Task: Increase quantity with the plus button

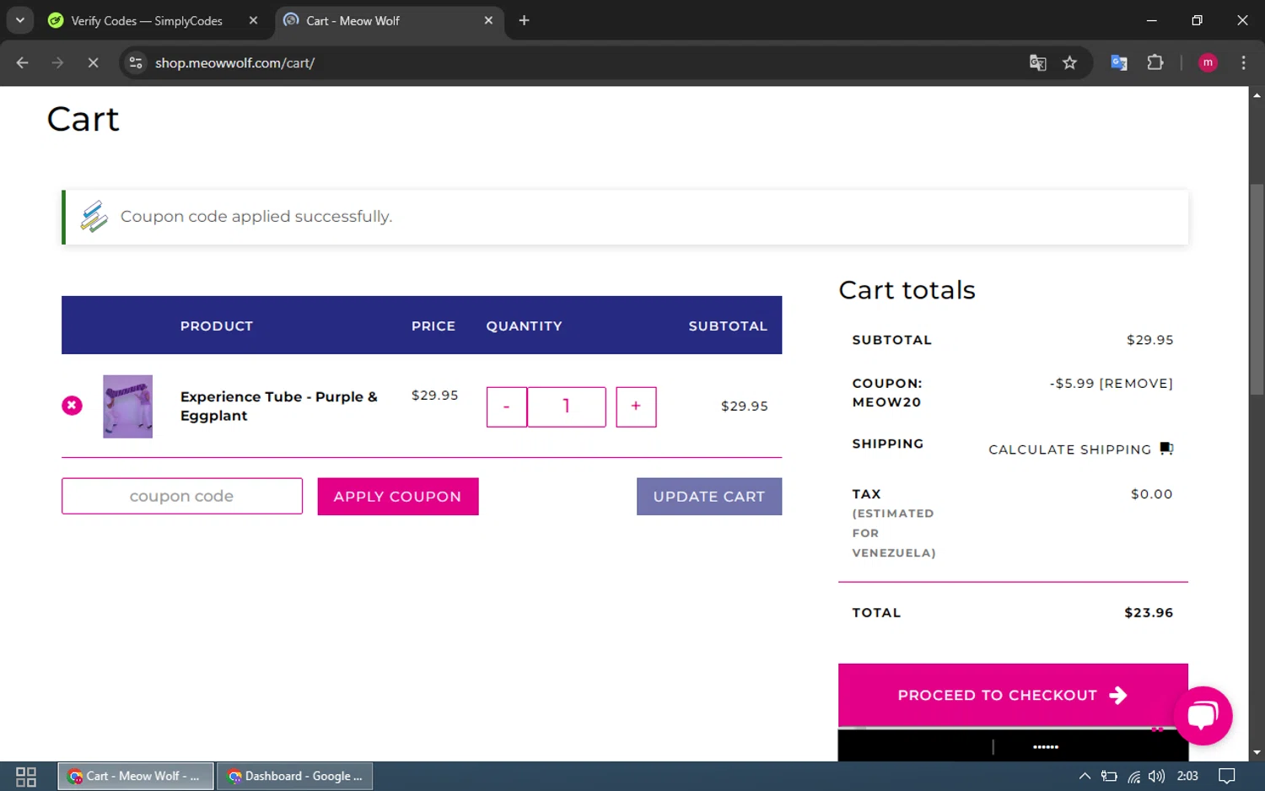Action: point(636,406)
